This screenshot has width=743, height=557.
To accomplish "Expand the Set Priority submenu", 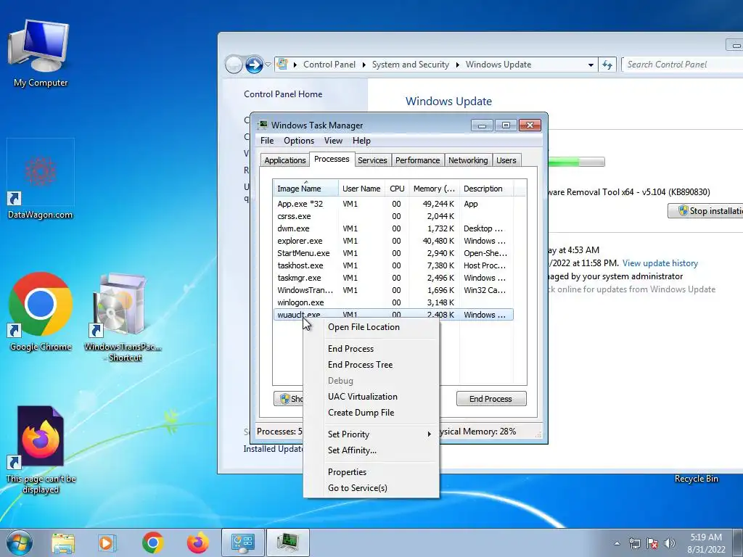I will coord(371,434).
